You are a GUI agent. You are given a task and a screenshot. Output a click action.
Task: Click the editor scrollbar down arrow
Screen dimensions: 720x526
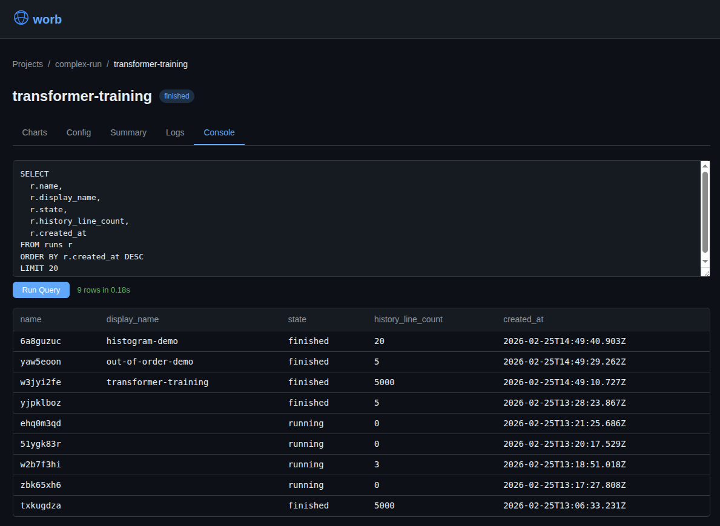click(x=705, y=261)
